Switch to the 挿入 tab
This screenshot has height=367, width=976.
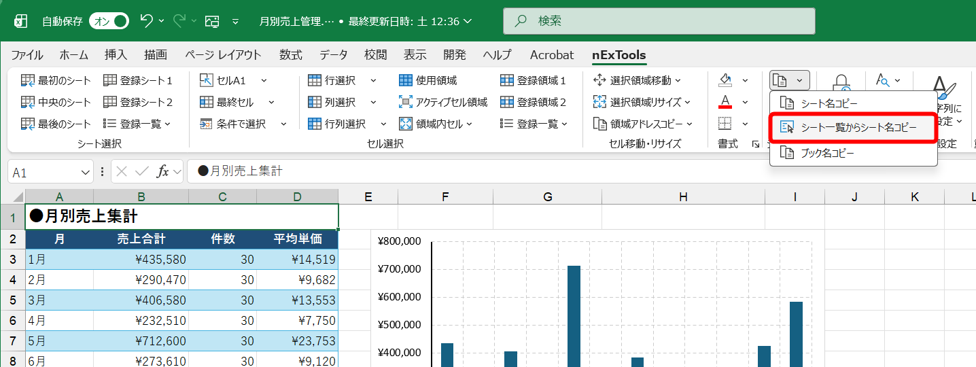coord(116,55)
